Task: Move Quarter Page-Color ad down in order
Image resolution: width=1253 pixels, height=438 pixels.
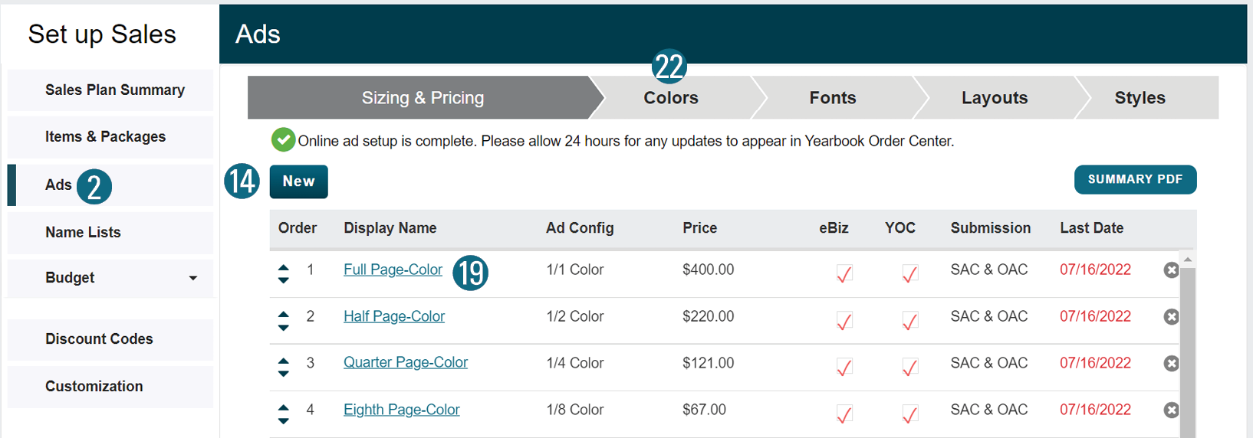Action: (284, 374)
